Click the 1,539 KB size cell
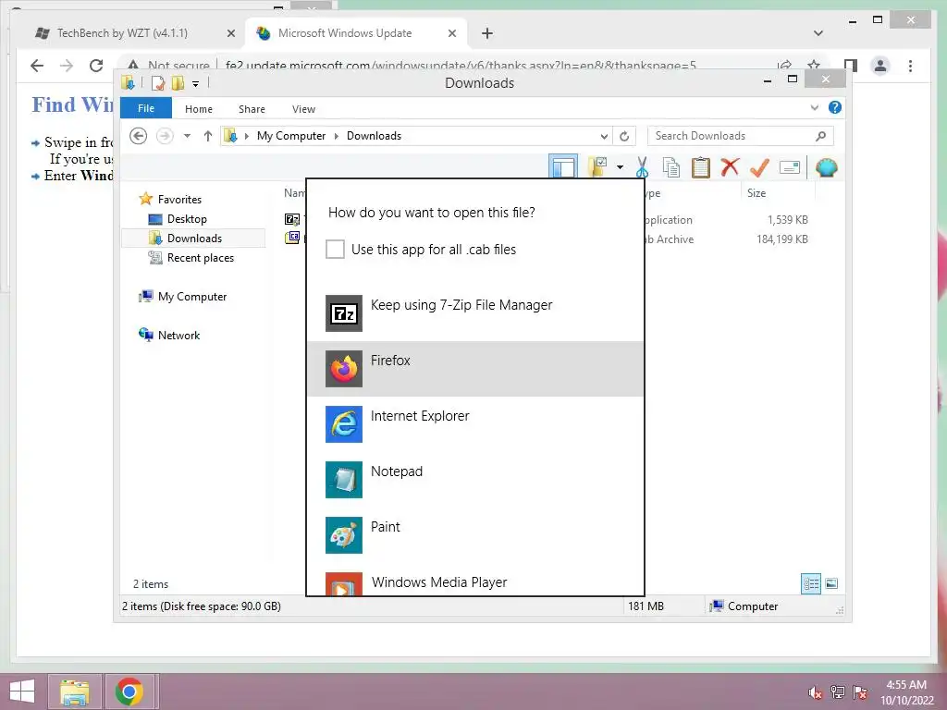The height and width of the screenshot is (710, 947). tap(788, 220)
